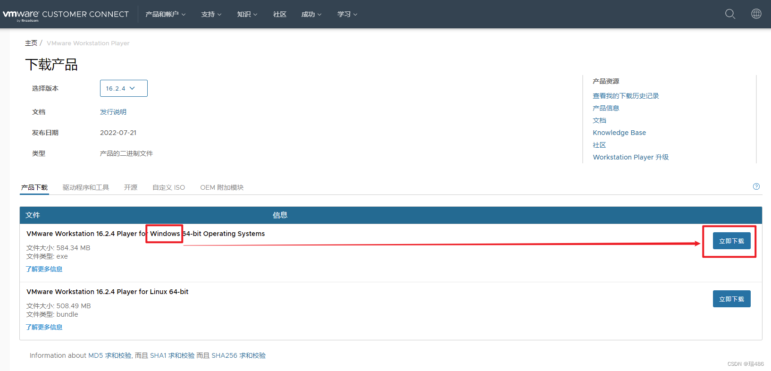The image size is (771, 371).
Task: Open the 发行说明 release notes link
Action: point(113,112)
